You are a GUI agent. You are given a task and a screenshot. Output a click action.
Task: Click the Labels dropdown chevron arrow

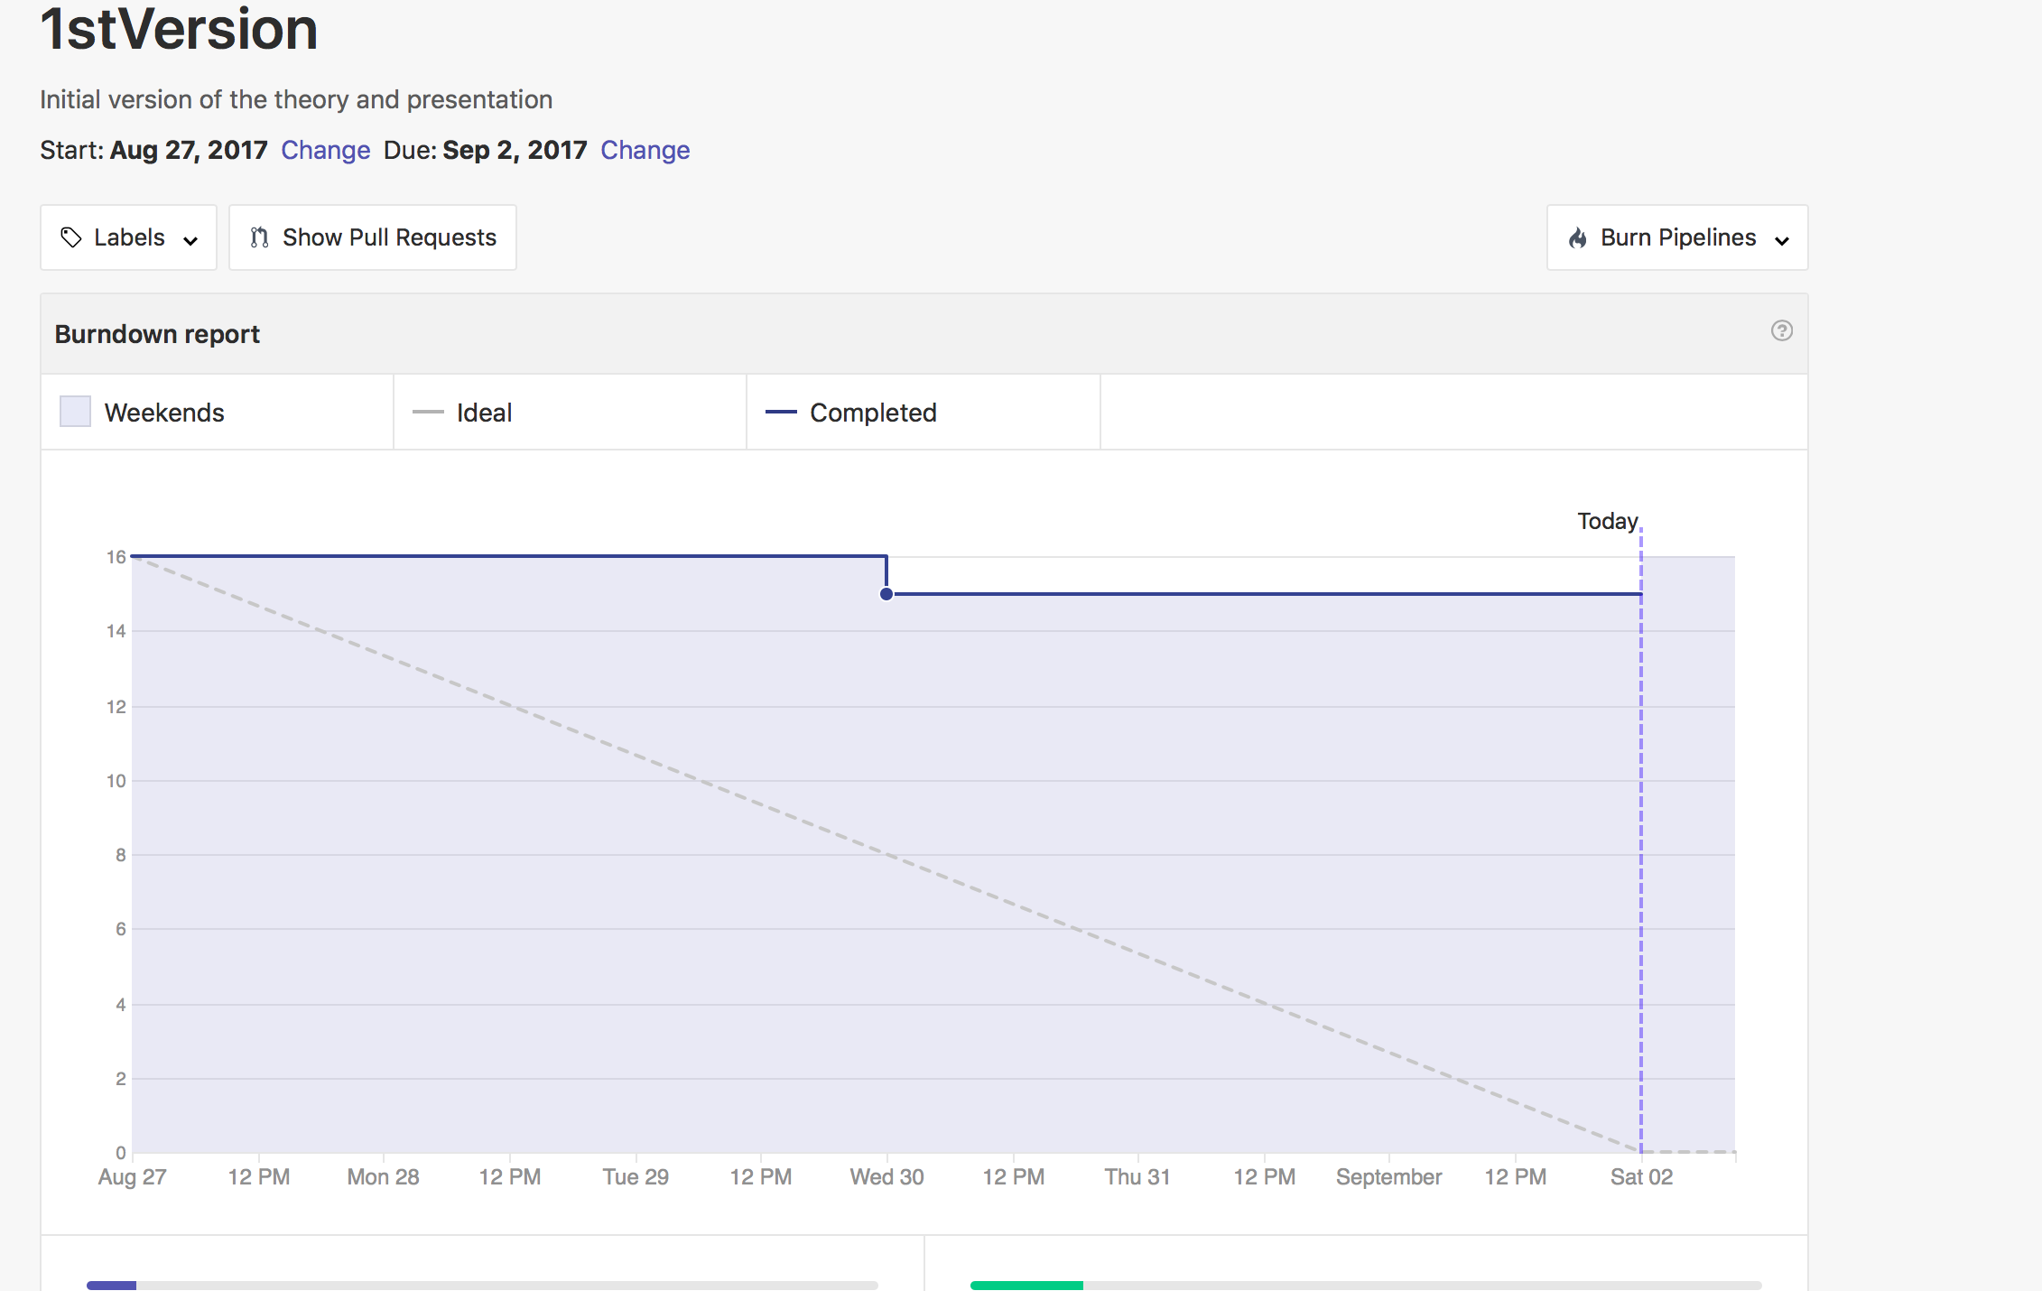(190, 240)
